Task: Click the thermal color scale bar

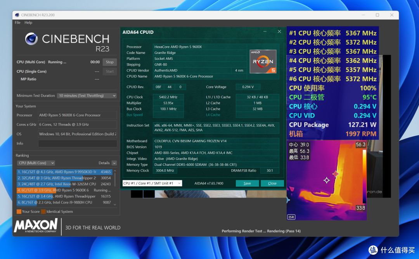Action: pos(364,176)
